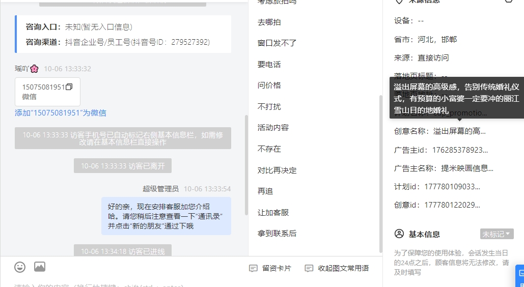This screenshot has width=524, height=287.
Task: Select quick reply 不存在
Action: [269, 149]
